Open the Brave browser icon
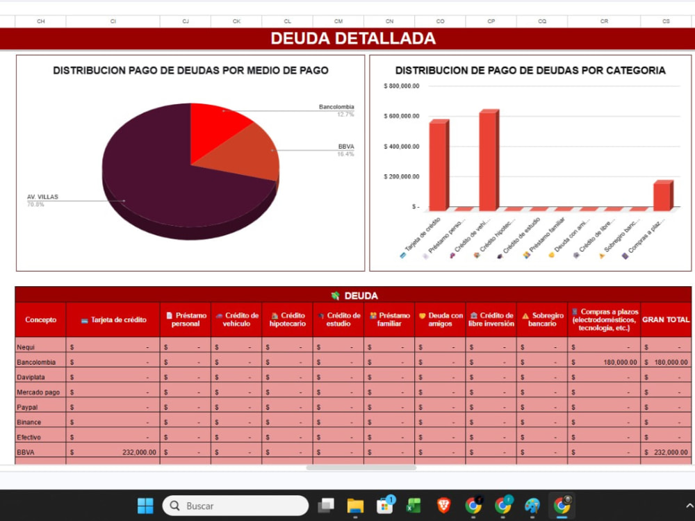This screenshot has height=521, width=695. 443,506
